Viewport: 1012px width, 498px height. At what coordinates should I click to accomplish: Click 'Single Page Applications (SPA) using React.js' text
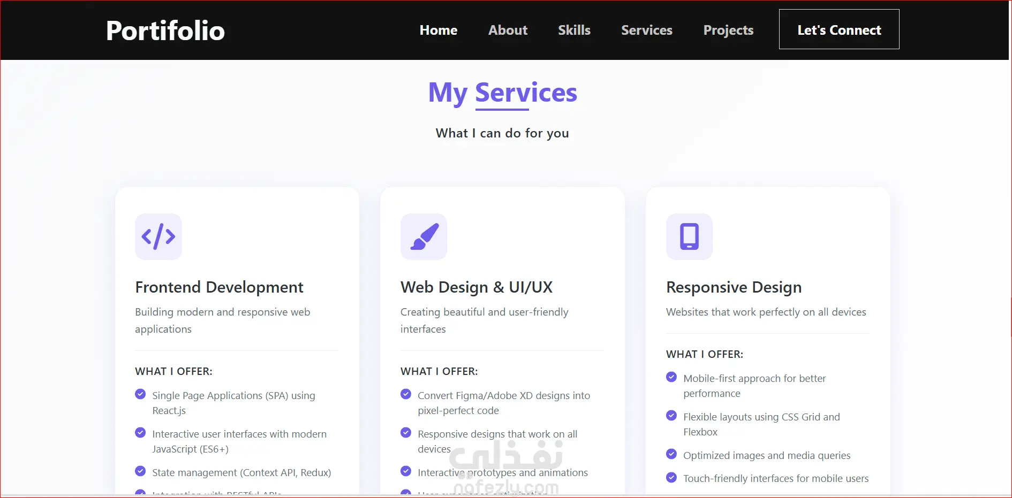(x=233, y=403)
